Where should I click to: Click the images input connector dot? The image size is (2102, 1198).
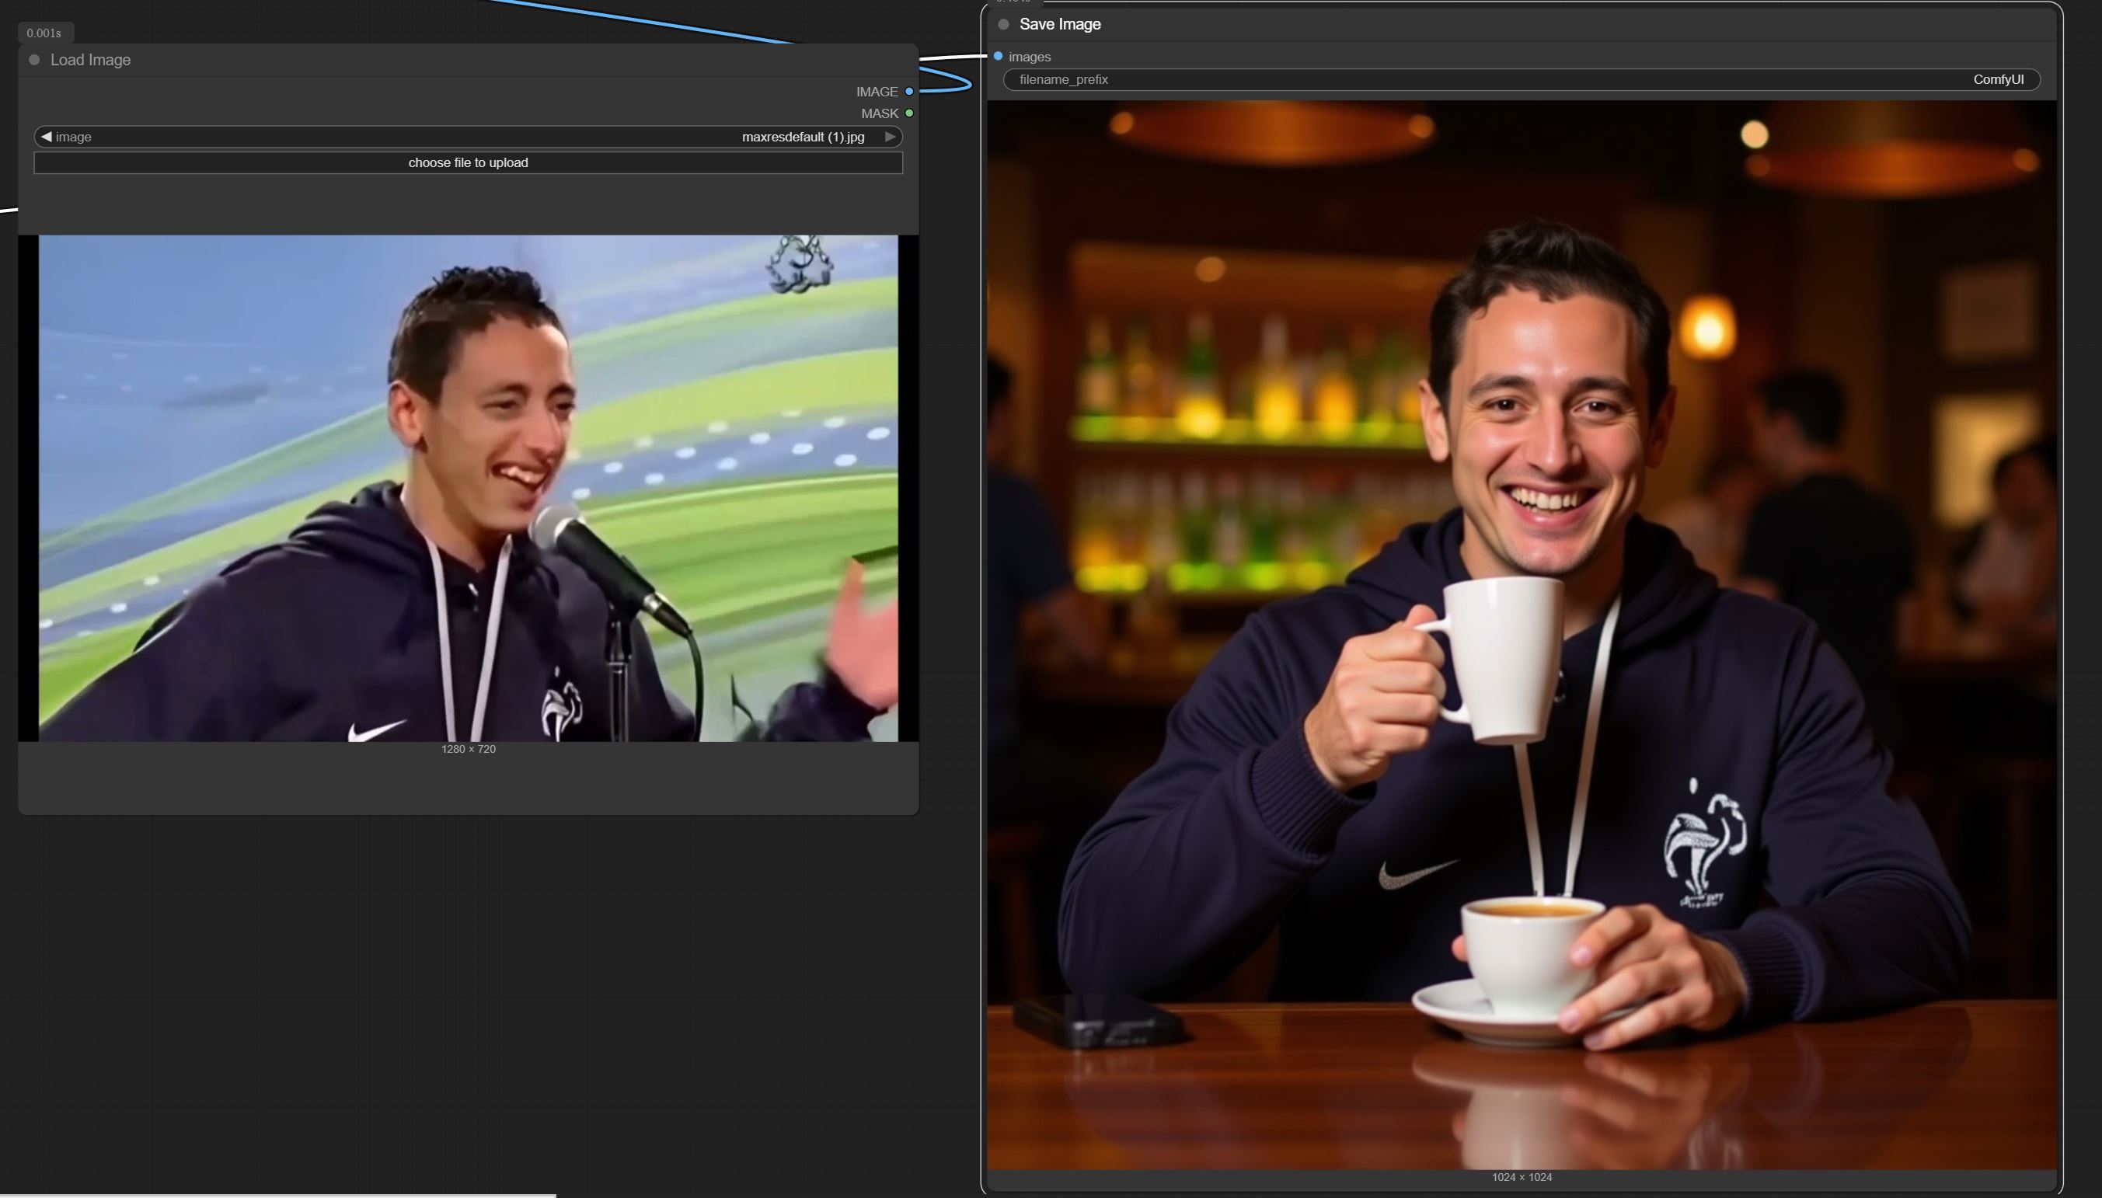tap(998, 56)
